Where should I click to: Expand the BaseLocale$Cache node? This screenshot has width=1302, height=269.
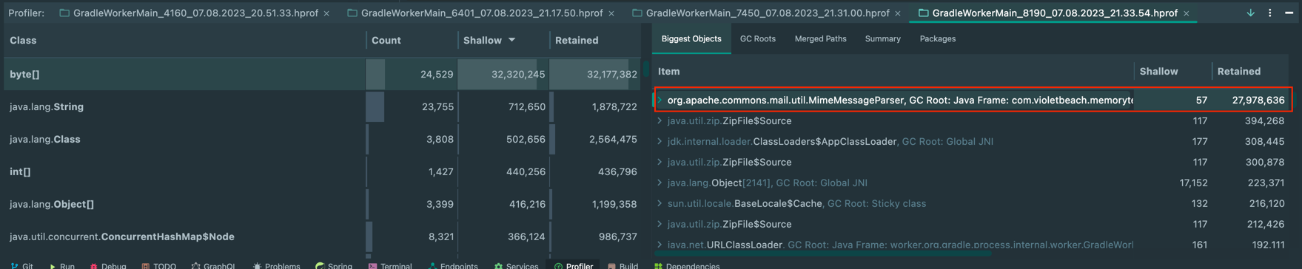(x=660, y=203)
